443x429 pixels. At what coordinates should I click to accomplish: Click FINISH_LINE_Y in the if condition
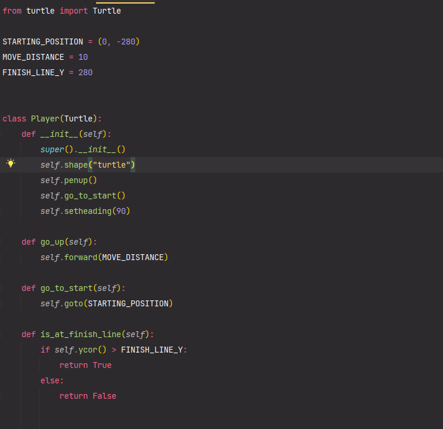coord(152,350)
